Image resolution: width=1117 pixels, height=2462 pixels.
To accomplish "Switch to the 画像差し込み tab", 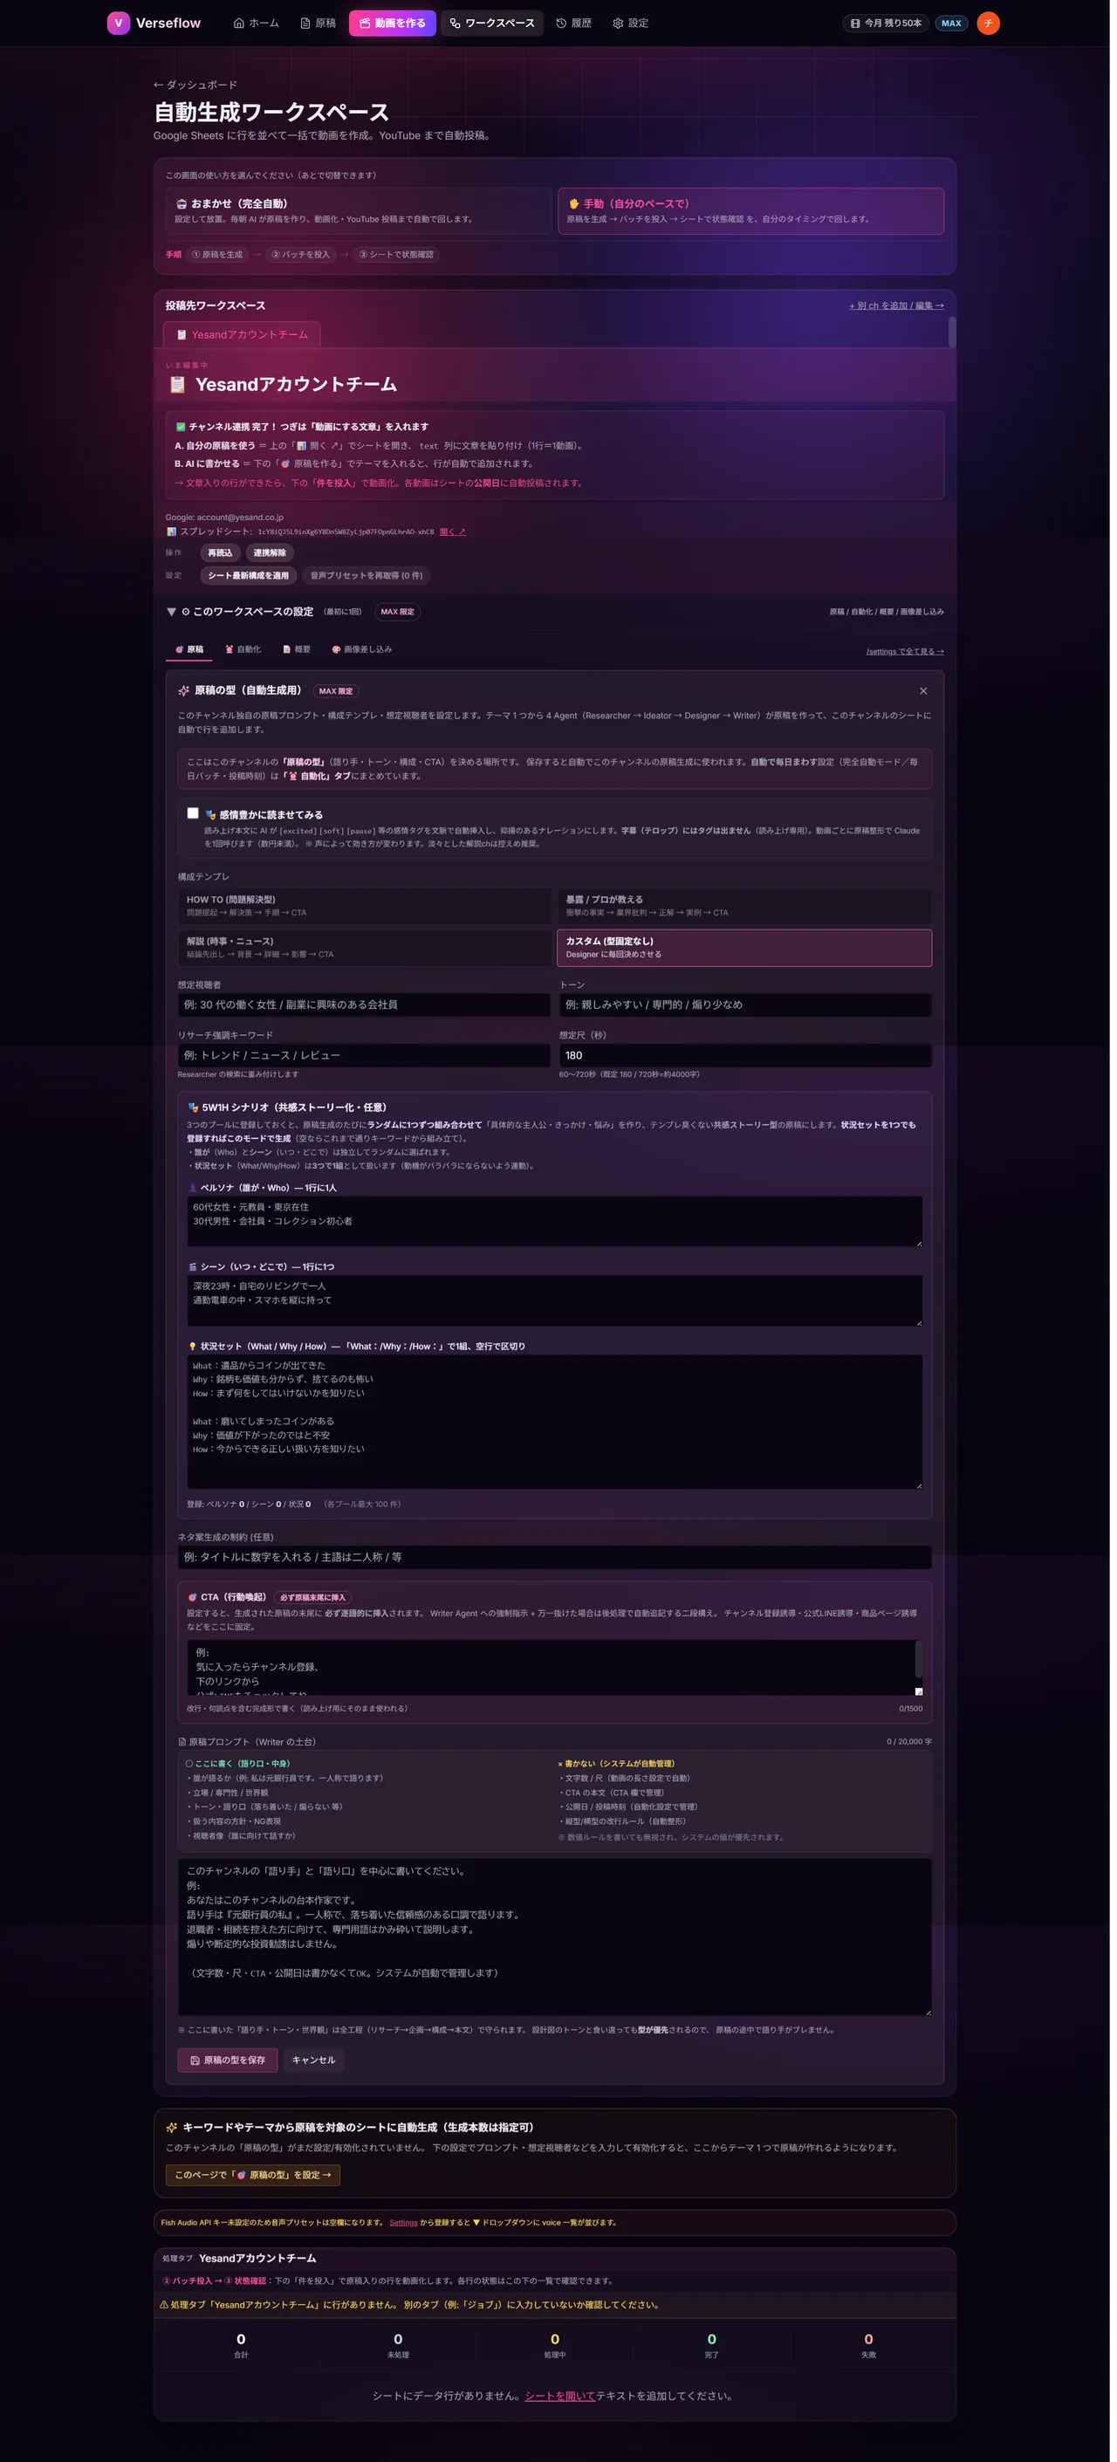I will [362, 650].
